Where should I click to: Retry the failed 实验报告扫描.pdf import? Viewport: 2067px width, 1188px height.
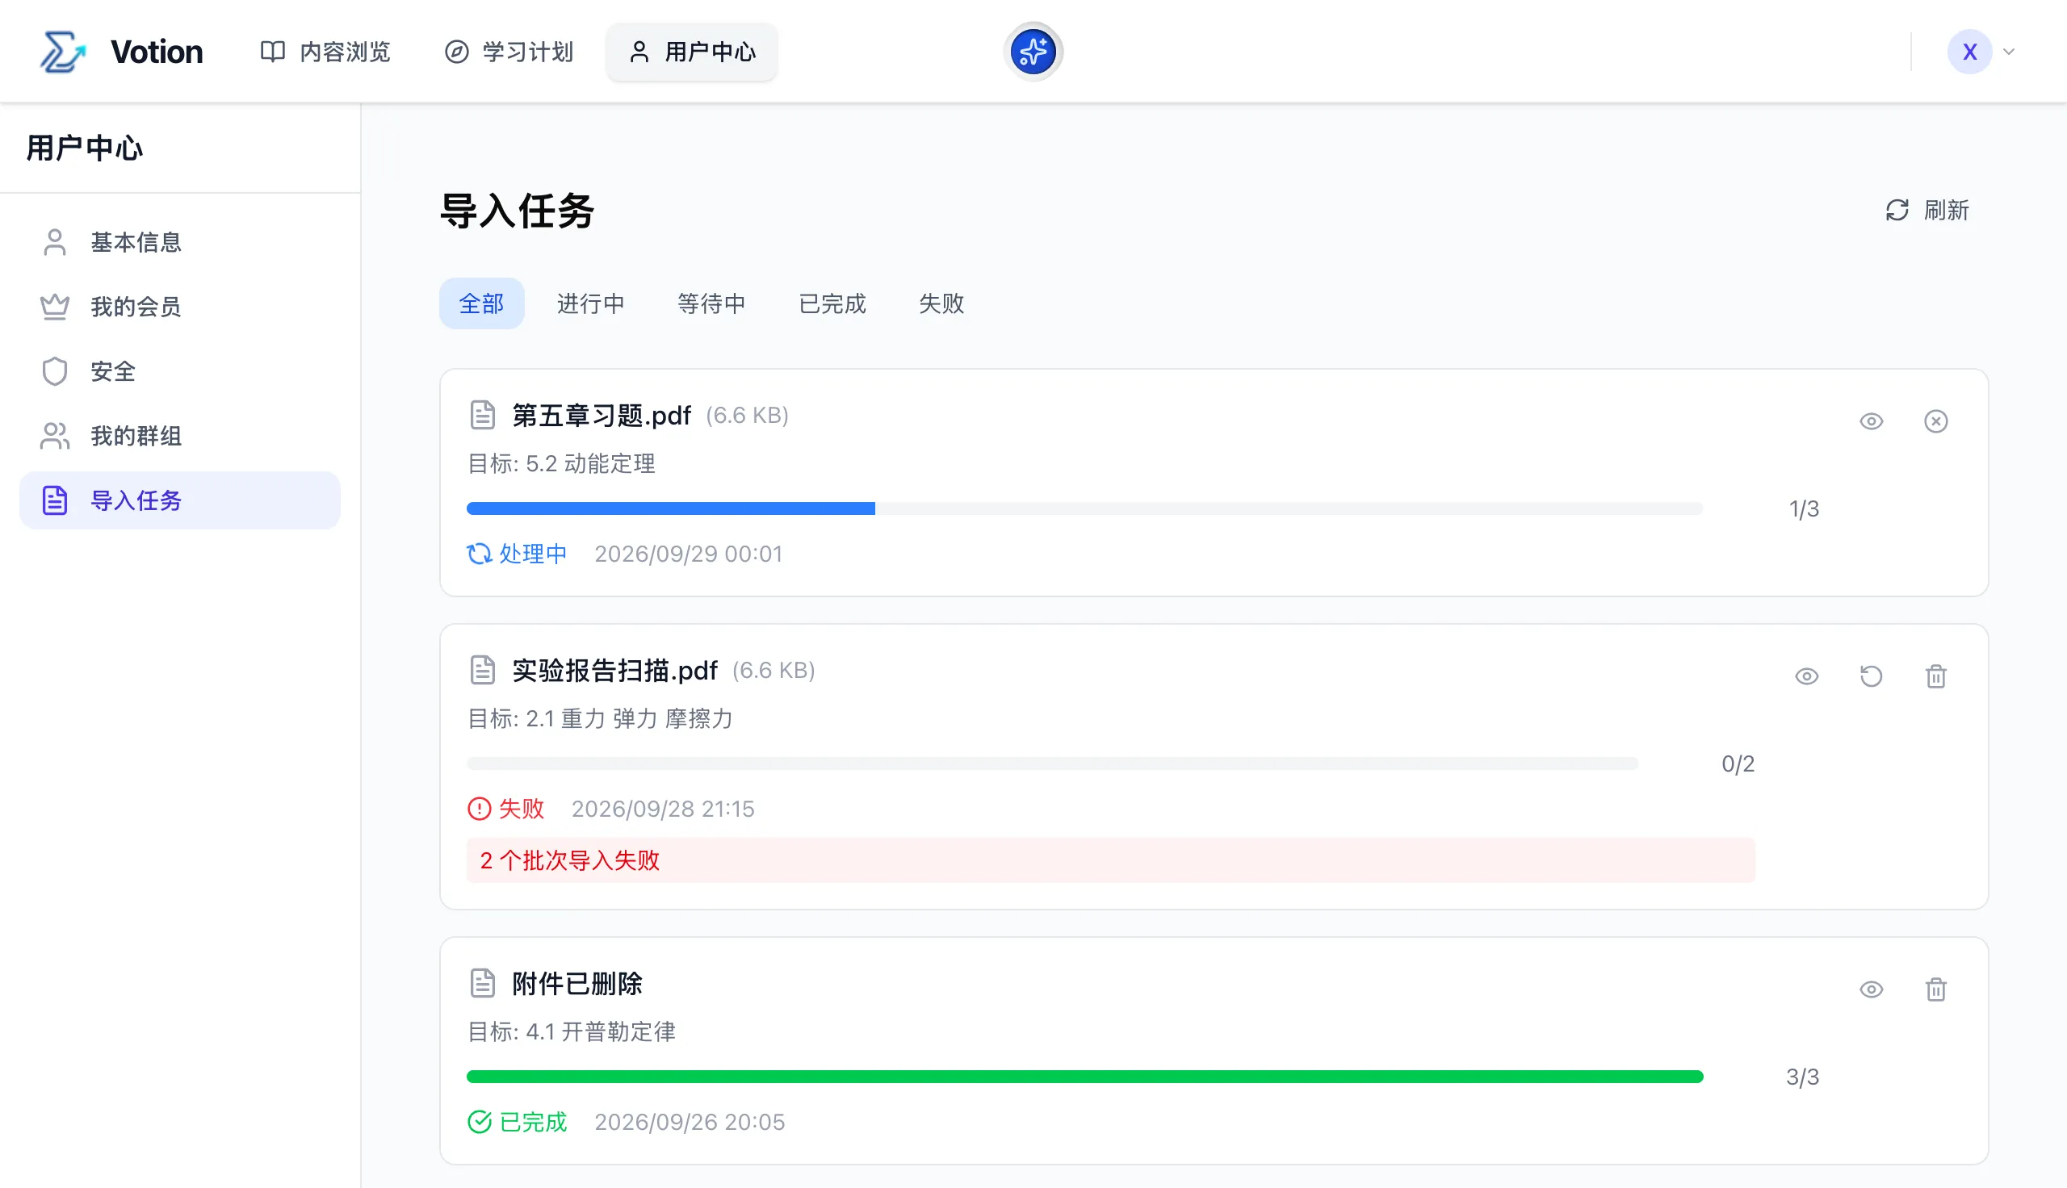pos(1871,676)
